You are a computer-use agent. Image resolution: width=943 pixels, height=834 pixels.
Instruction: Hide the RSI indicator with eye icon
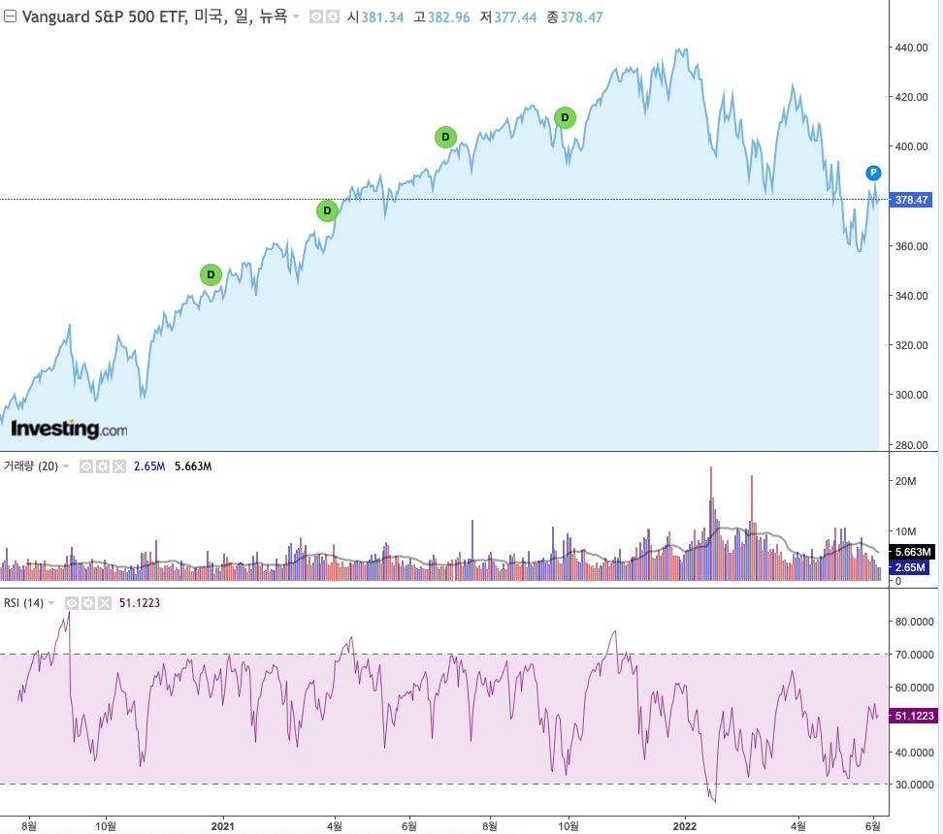pos(72,603)
